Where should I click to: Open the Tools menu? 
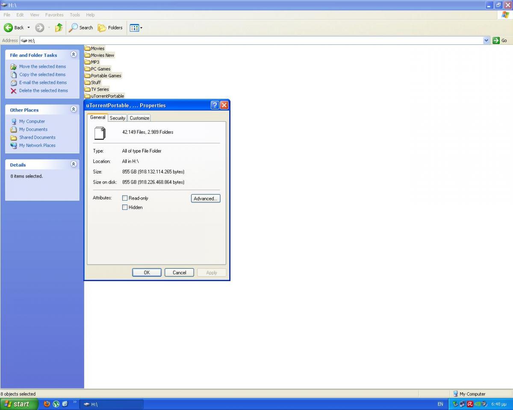(x=75, y=15)
